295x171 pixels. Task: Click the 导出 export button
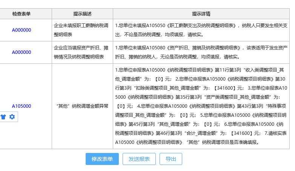[171, 159]
